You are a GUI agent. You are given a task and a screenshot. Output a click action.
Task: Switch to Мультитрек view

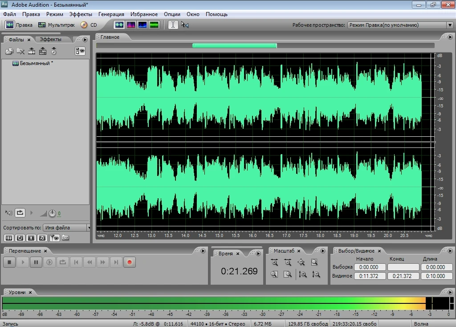57,25
